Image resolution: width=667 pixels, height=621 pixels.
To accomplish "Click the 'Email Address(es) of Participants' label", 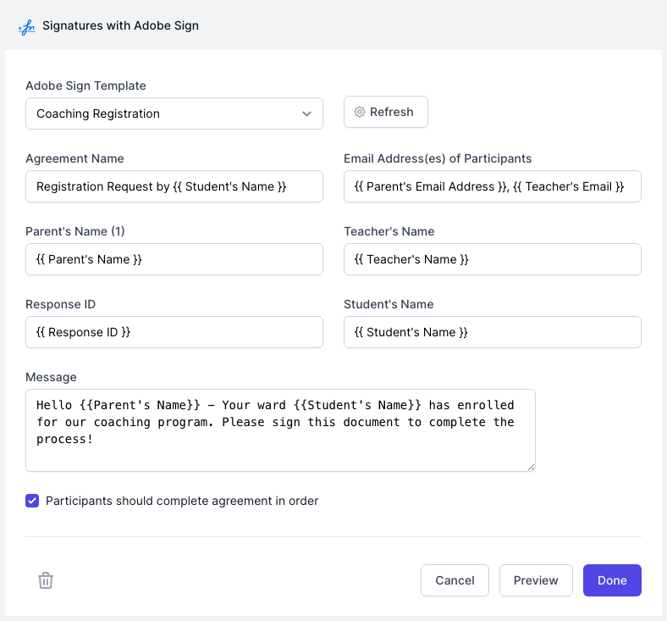I will click(438, 158).
